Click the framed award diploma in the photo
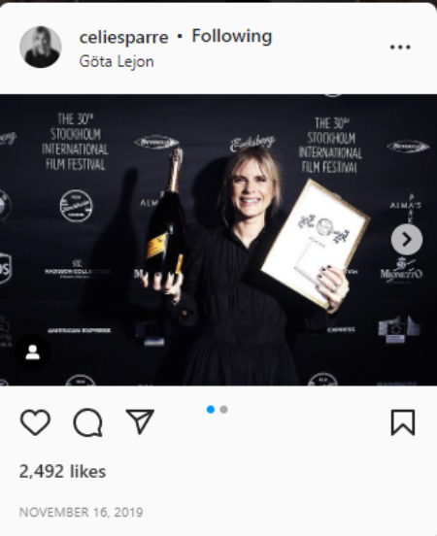The image size is (437, 536). tap(316, 244)
